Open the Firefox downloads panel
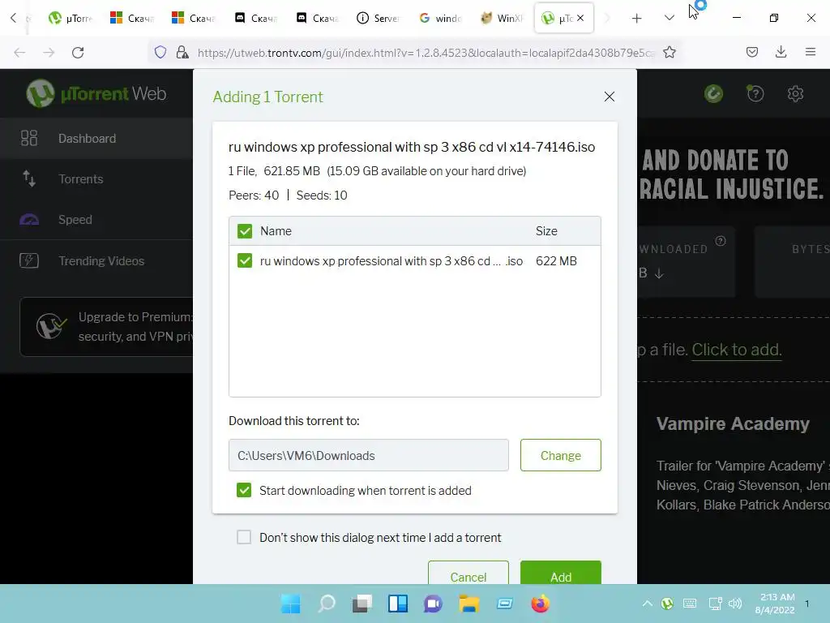Screen dimensions: 830x623 point(781,52)
